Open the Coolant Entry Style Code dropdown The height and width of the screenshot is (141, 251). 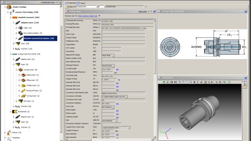pyautogui.click(x=129, y=128)
